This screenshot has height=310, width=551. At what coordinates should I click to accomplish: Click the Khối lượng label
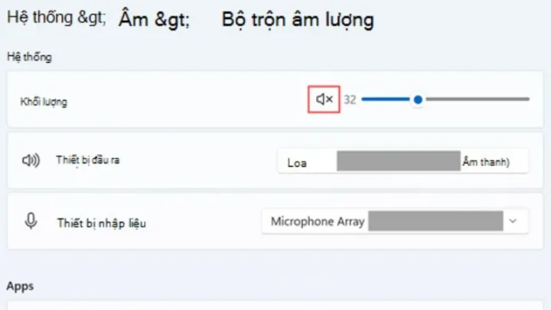44,101
